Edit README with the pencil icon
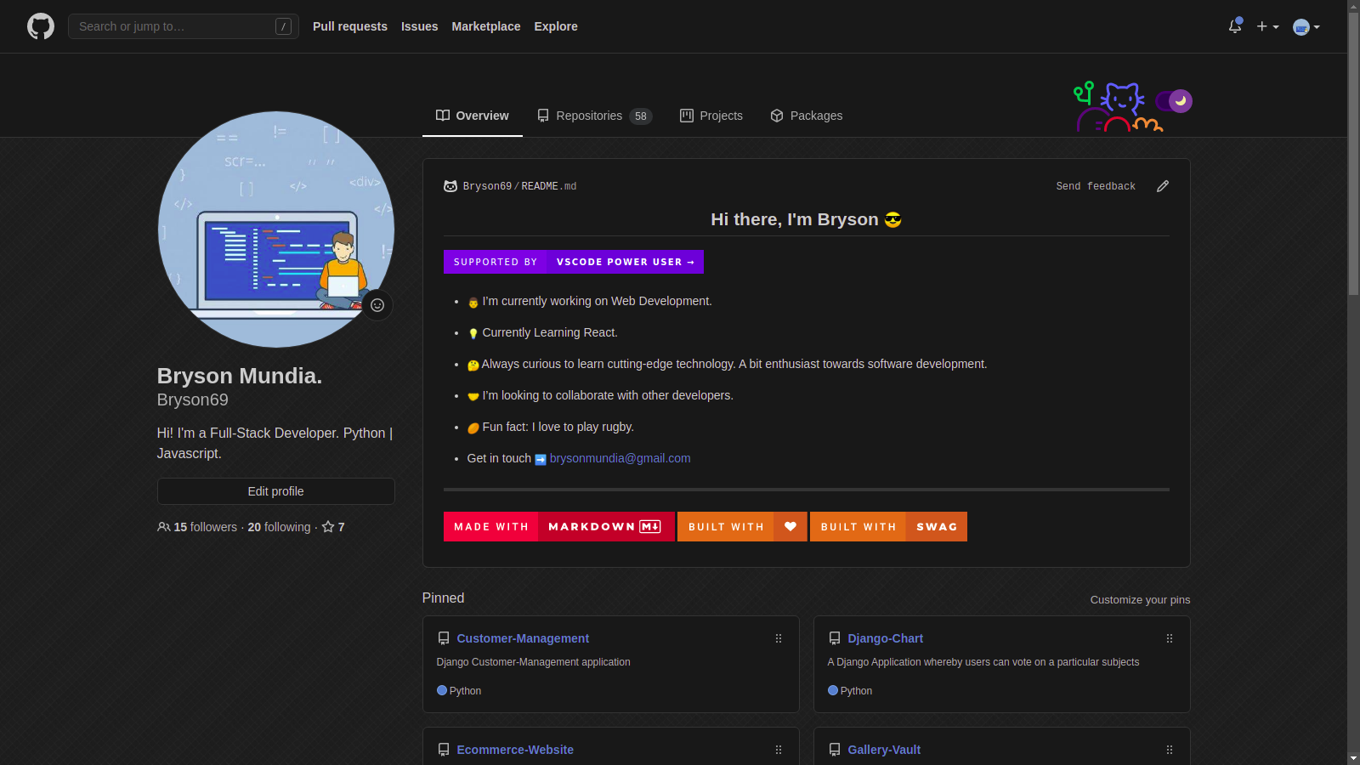 click(x=1163, y=186)
